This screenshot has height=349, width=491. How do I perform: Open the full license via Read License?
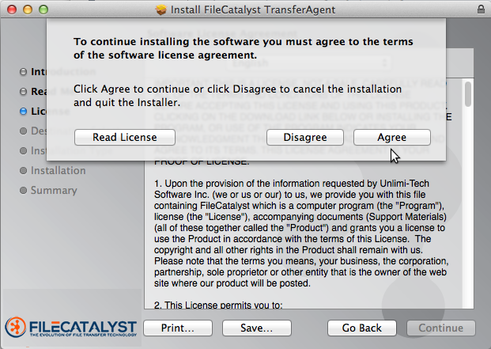(124, 137)
